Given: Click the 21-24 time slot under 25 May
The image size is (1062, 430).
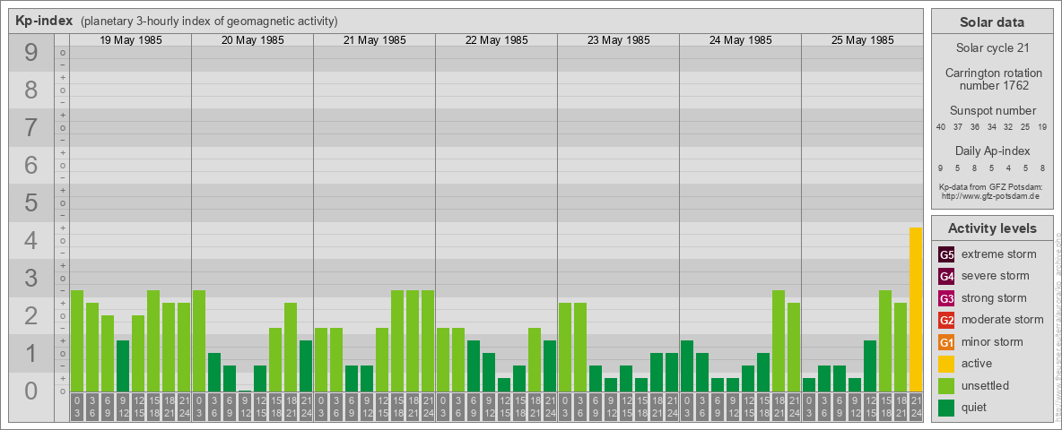Looking at the screenshot, I should [x=916, y=408].
